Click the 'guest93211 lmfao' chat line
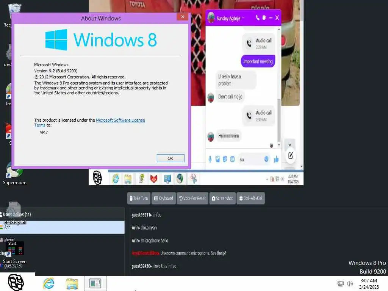 point(147,215)
